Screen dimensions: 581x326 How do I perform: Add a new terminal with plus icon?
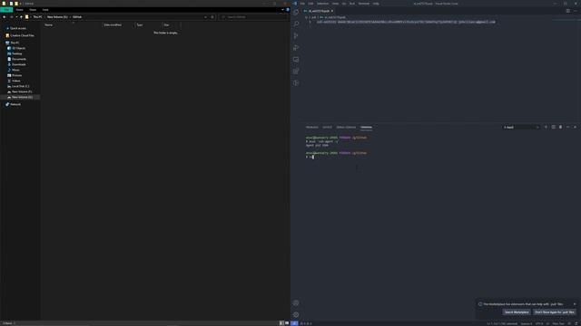[546, 127]
